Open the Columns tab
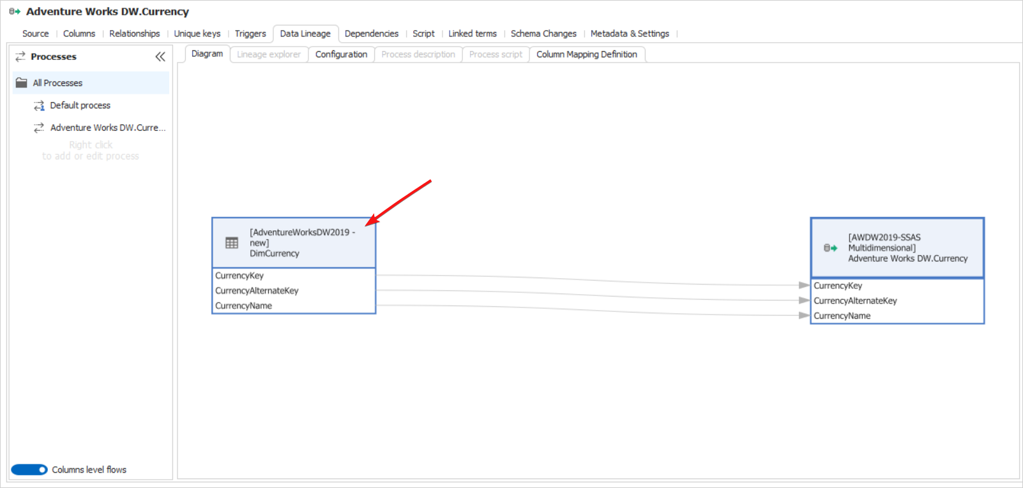The width and height of the screenshot is (1023, 488). [79, 33]
